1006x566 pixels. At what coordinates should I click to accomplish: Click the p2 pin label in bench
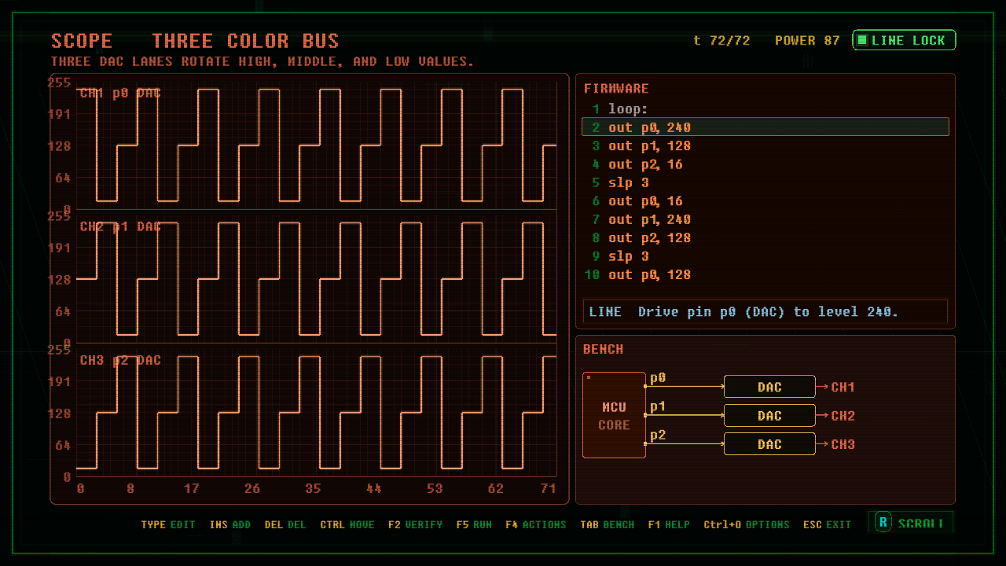click(658, 435)
